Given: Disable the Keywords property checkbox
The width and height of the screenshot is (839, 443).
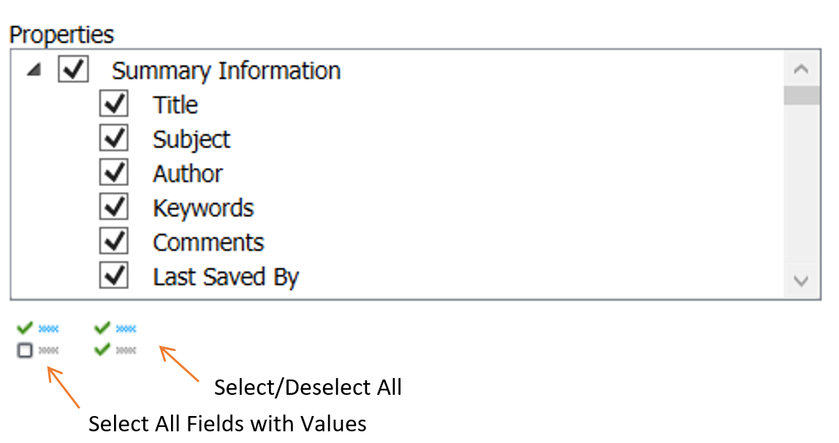Looking at the screenshot, I should tap(114, 207).
